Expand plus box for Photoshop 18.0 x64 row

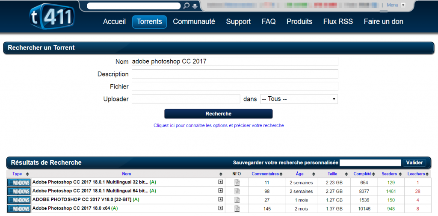221,208
